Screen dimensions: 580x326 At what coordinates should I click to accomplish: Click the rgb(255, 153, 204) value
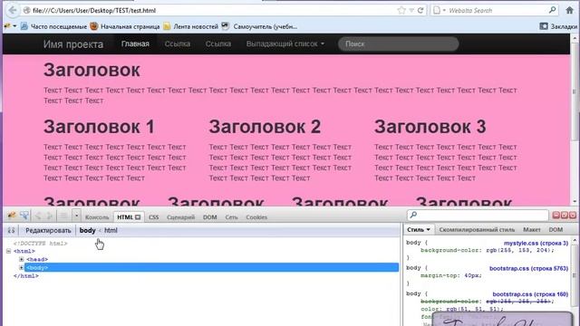[x=519, y=250]
